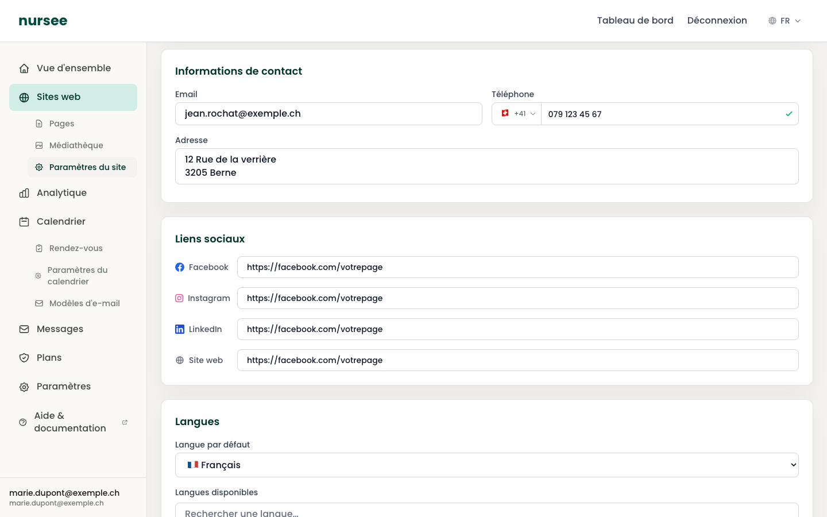This screenshot has width=827, height=517.
Task: Click the Swiss flag in phone field
Action: tap(505, 113)
